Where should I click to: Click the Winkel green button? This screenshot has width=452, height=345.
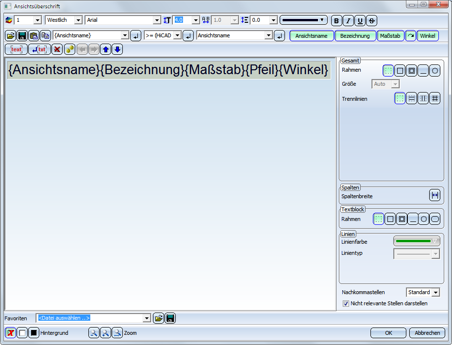pos(428,36)
